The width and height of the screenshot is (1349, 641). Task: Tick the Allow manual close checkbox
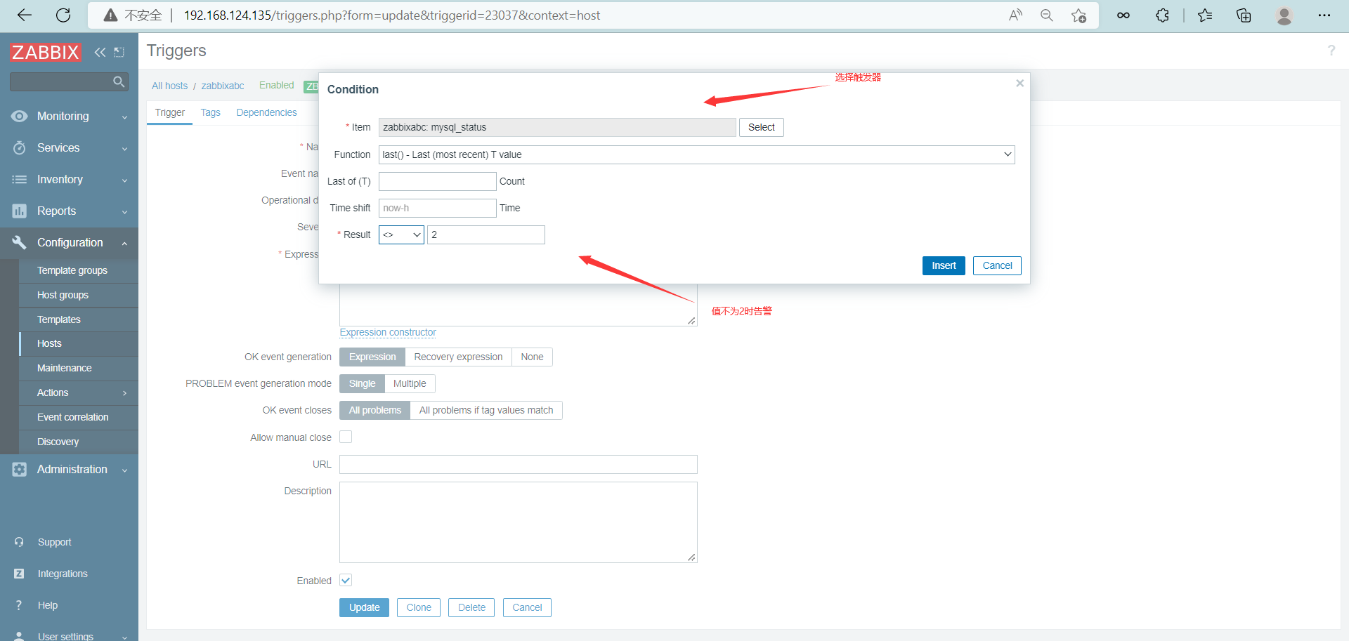pos(346,437)
